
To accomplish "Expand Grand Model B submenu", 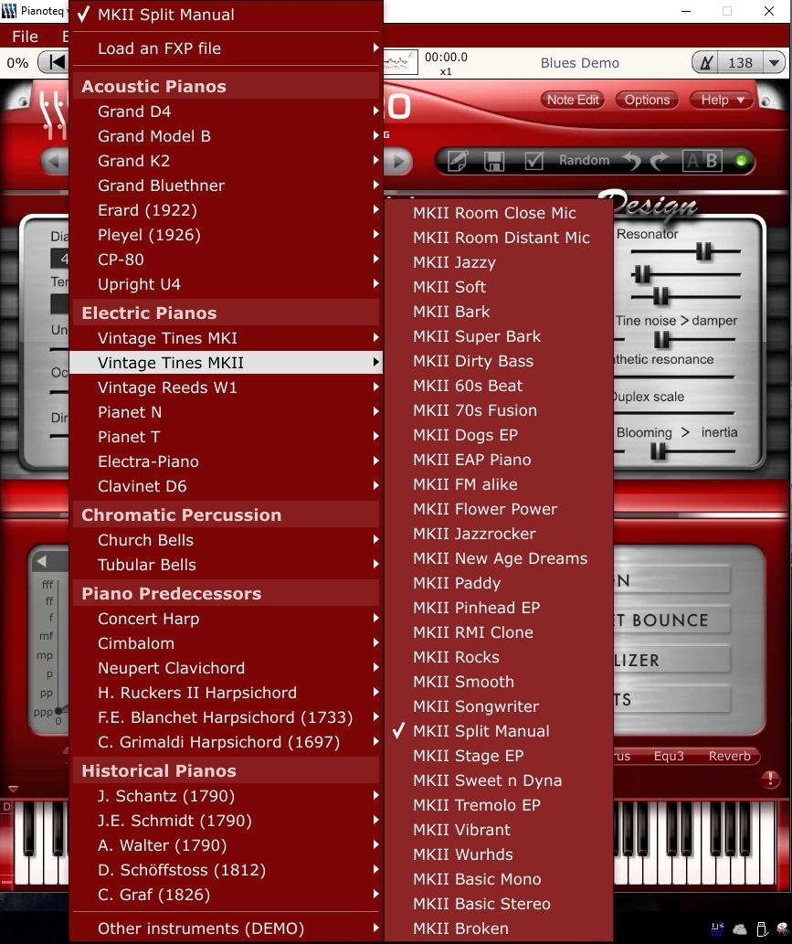I will [x=227, y=136].
